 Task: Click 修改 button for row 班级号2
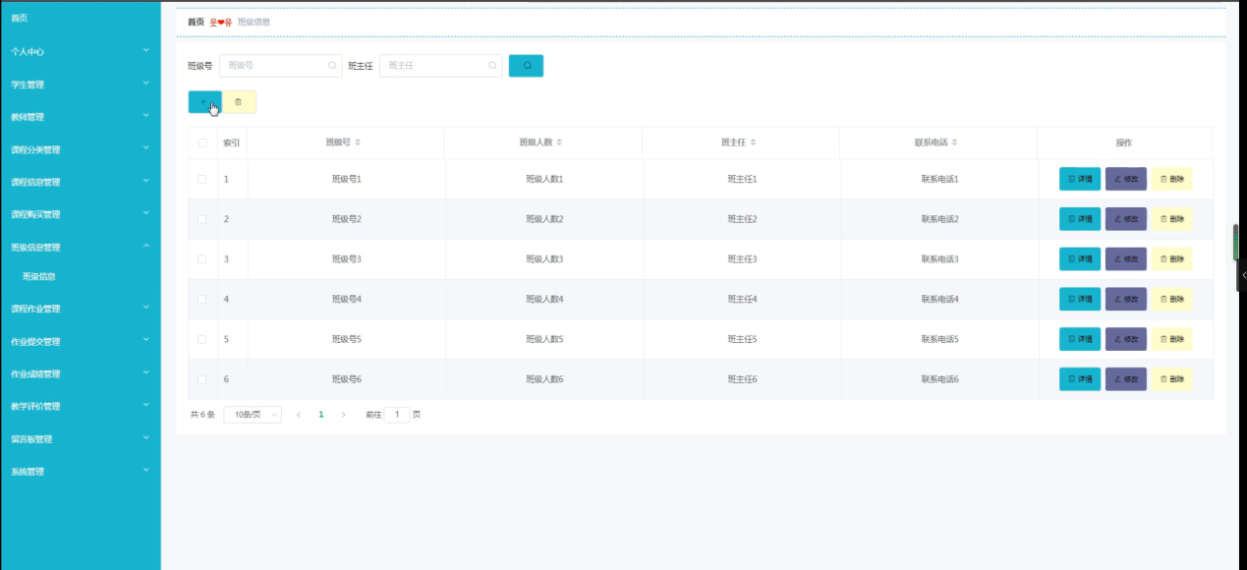[1126, 219]
